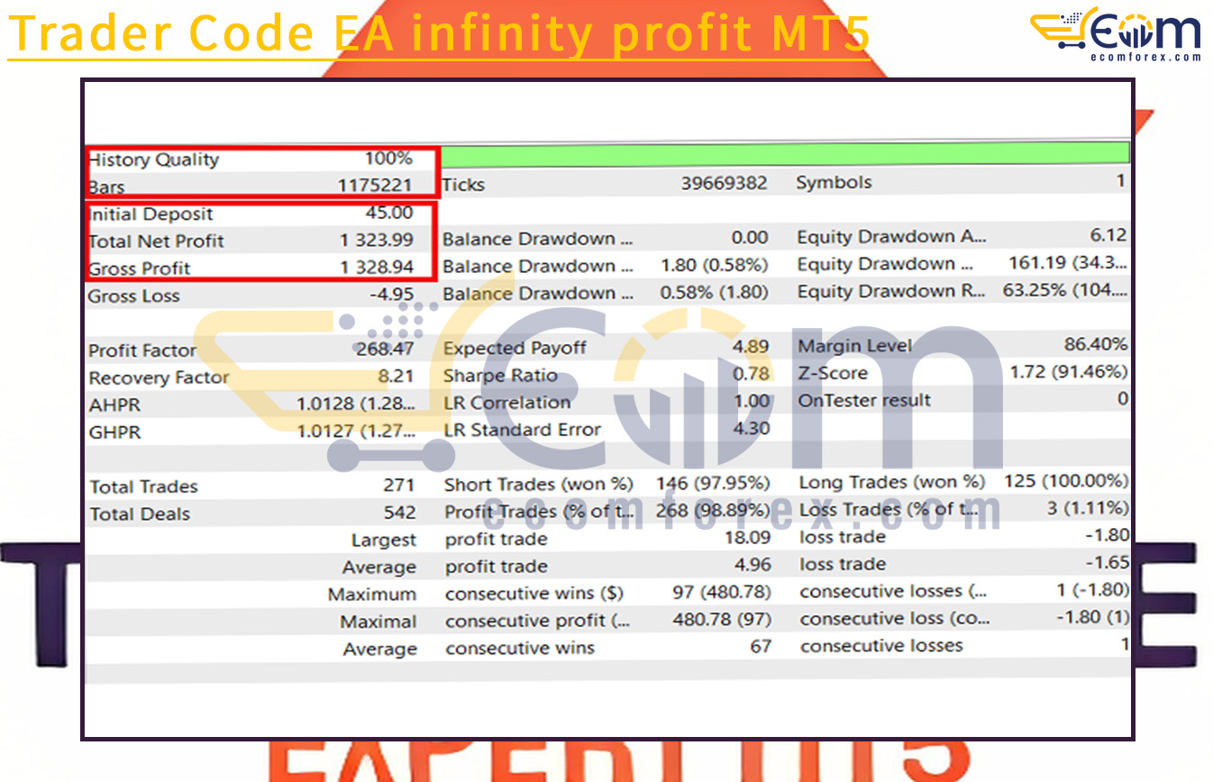
Task: Select the Expected Payoff value "4.89"
Action: [752, 346]
